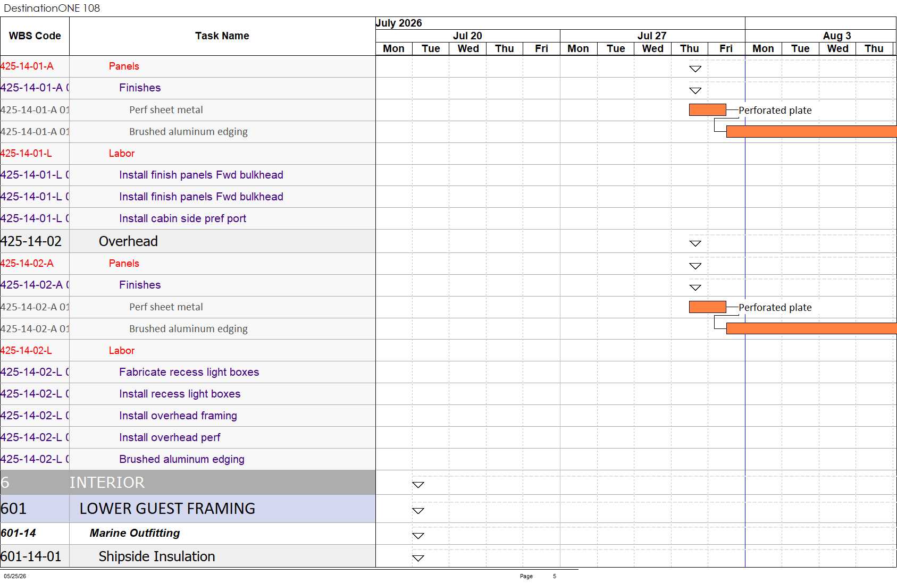The image size is (897, 583).
Task: Click the Task Name column header
Action: tap(222, 36)
